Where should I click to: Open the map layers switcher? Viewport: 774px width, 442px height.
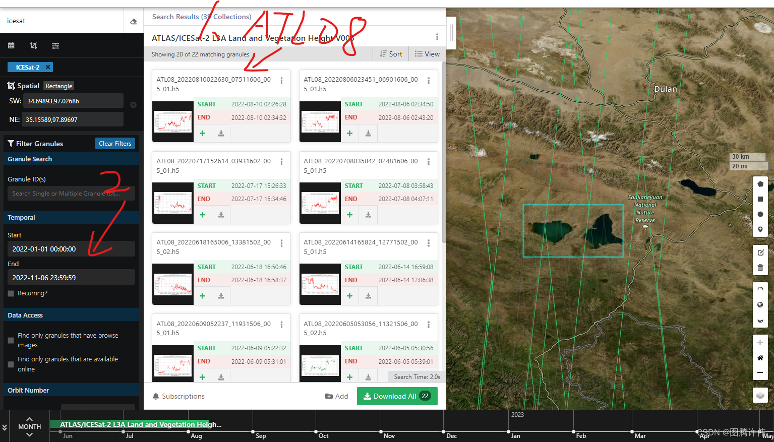pos(760,395)
